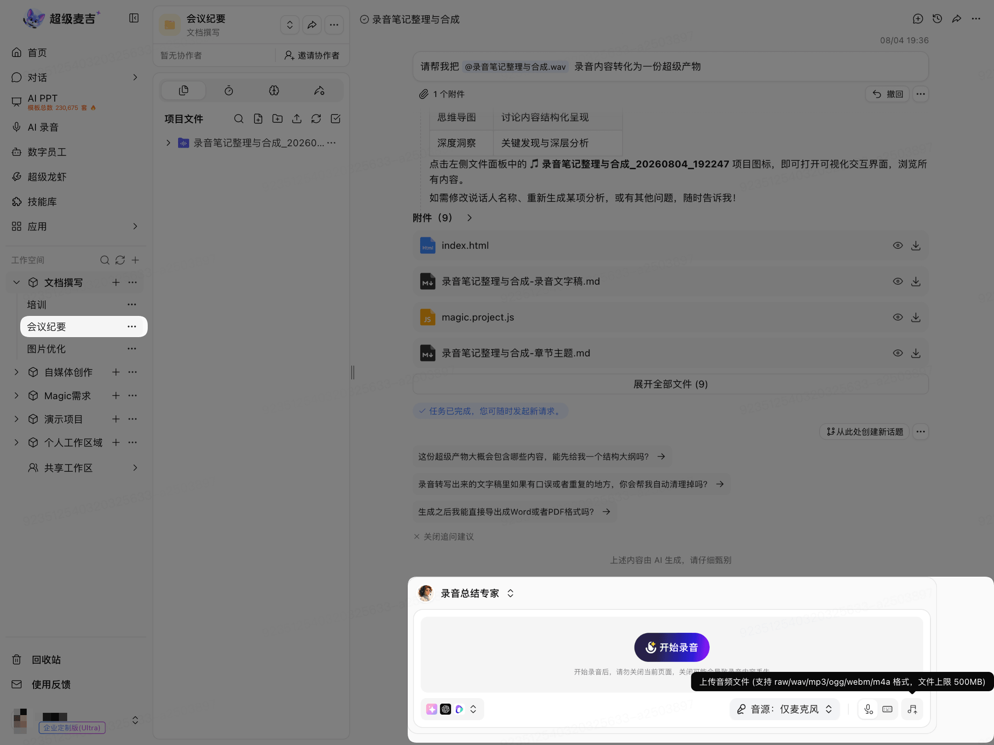
Task: Switch to the scheduled tasks tab
Action: [229, 91]
